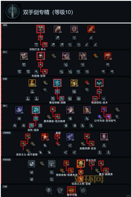The height and width of the screenshot is (197, 132).
Task: Activate the 怒不可遏 key passive node
Action: click(x=71, y=190)
